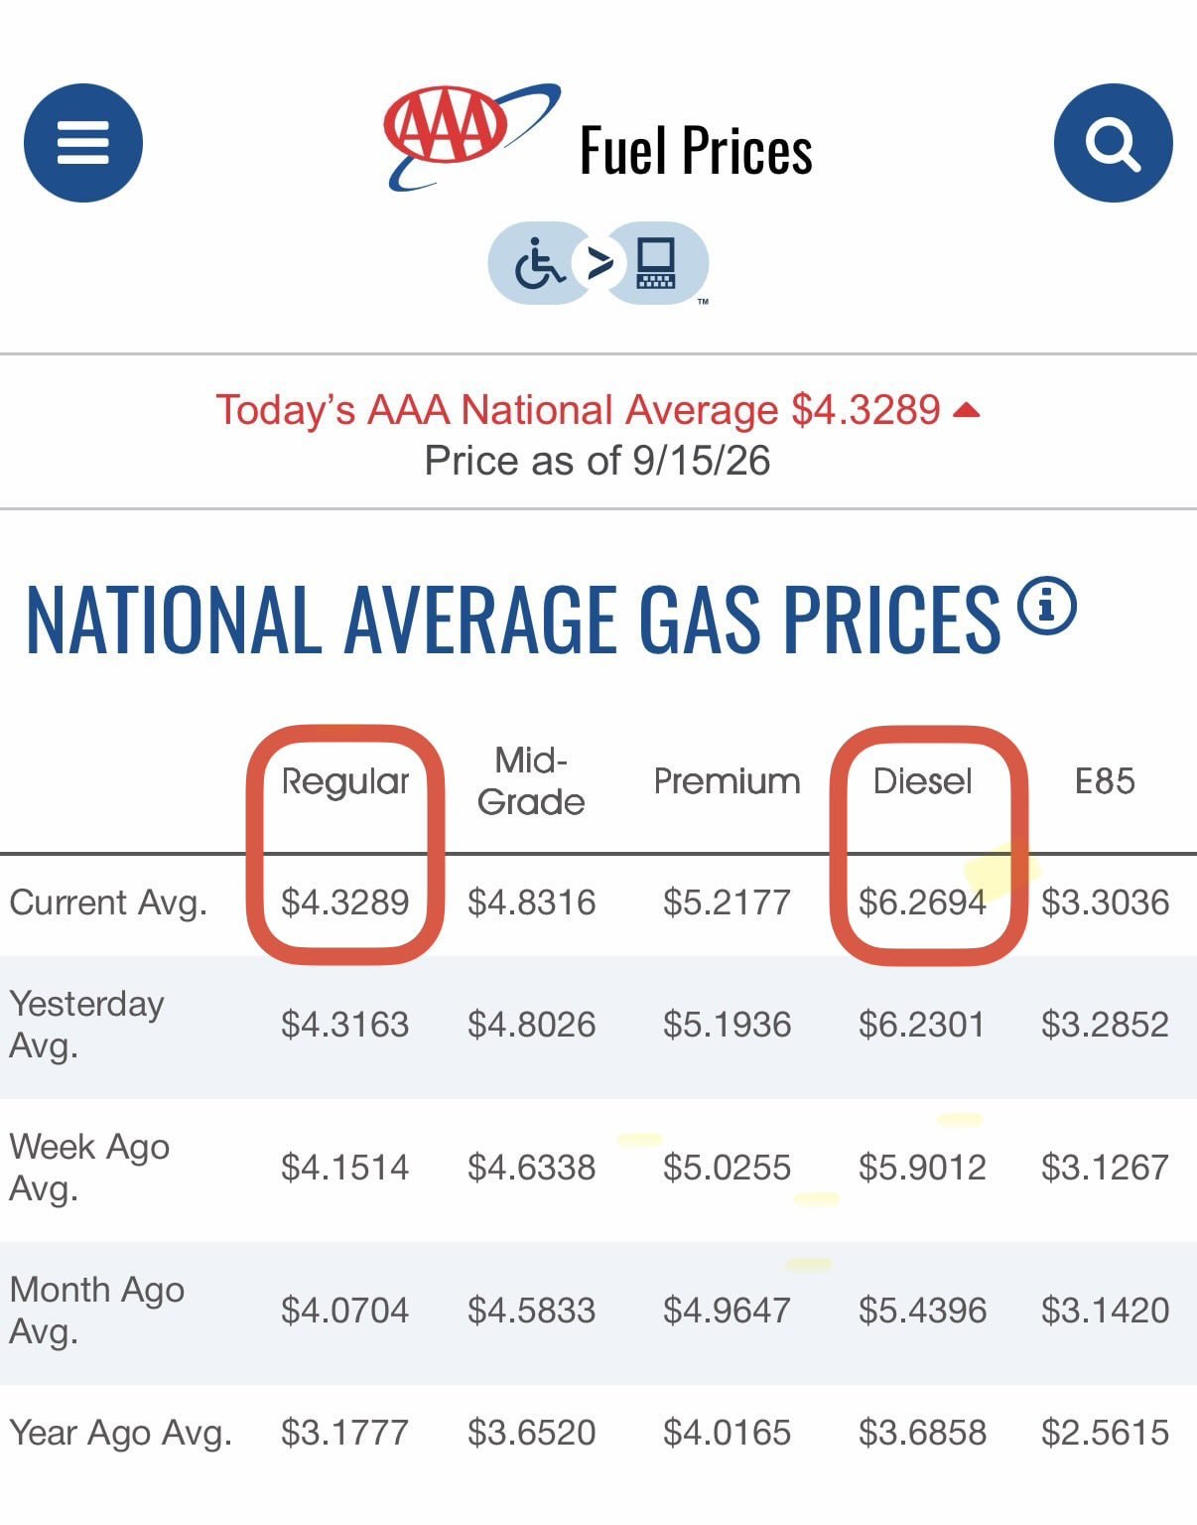Open the accessibility wheelchair icon
Viewport: 1197px width, 1525px height.
click(538, 263)
